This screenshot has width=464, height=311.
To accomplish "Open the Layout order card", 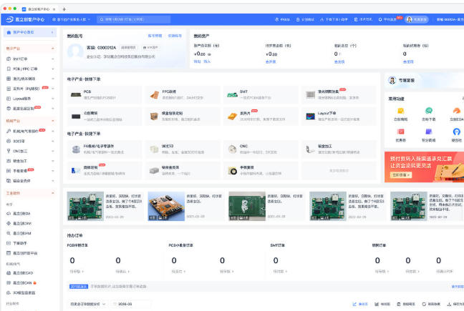I will click(339, 117).
